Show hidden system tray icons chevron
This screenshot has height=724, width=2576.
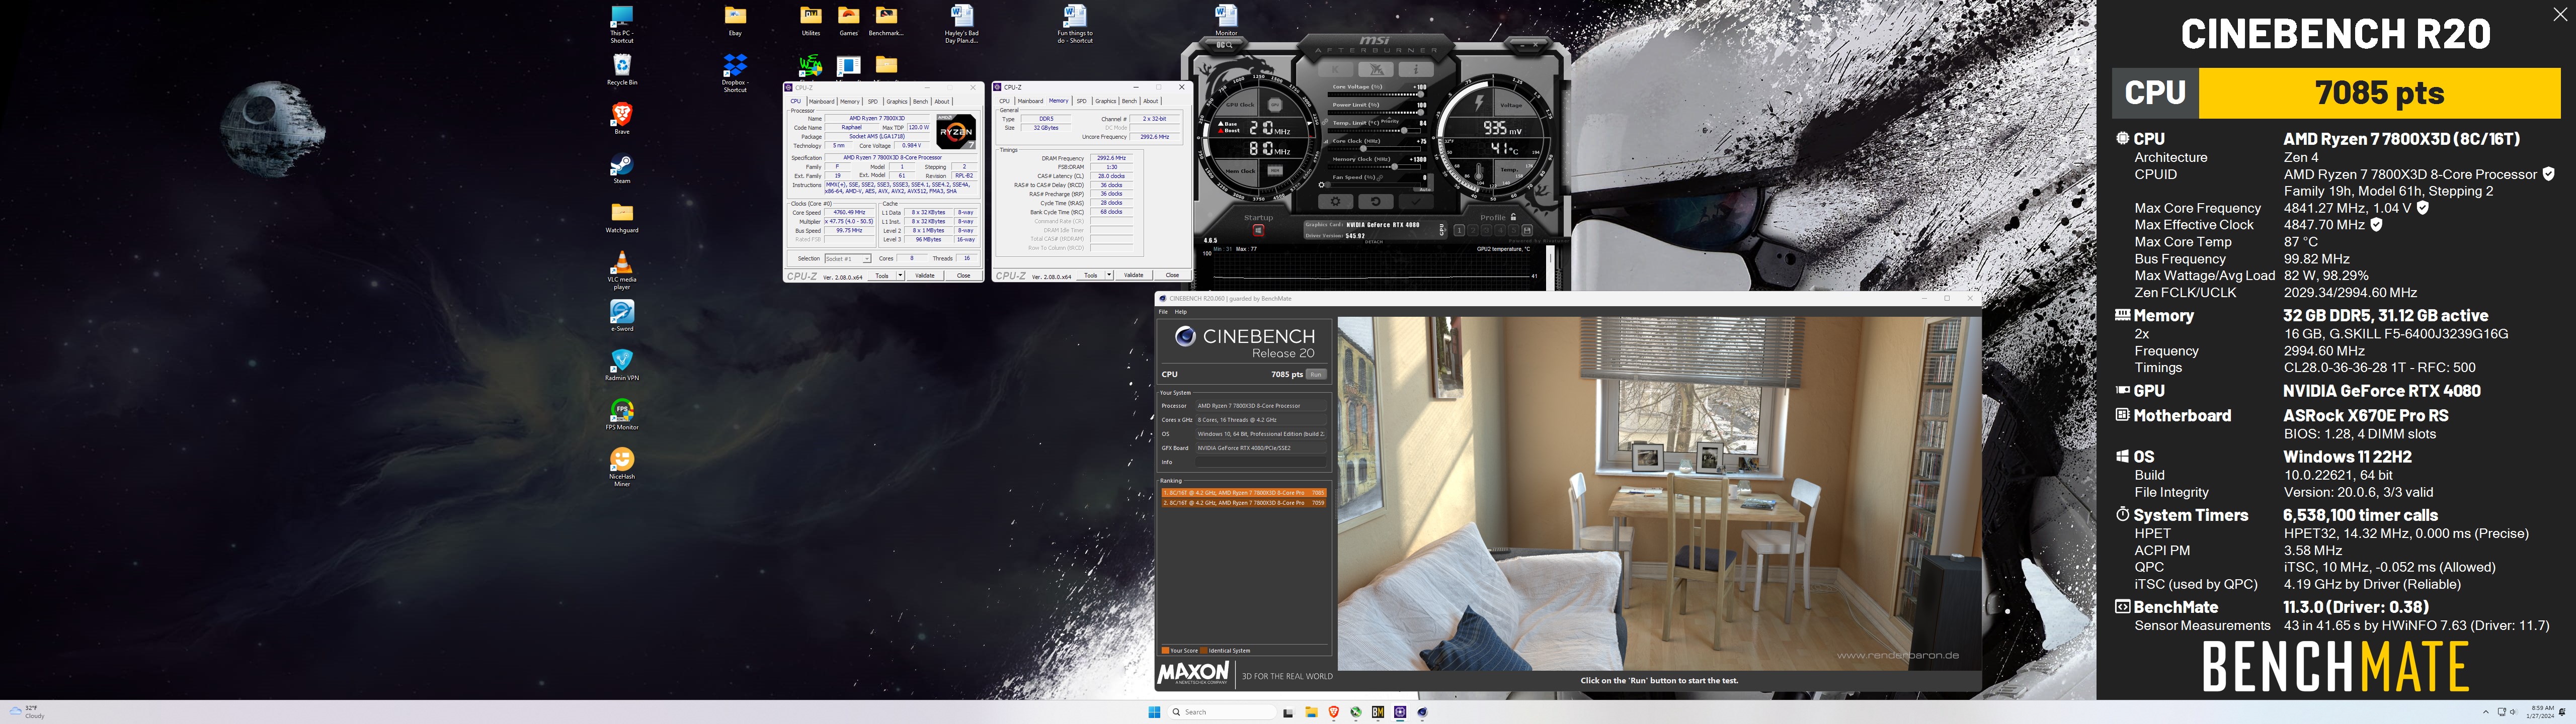click(x=2486, y=712)
